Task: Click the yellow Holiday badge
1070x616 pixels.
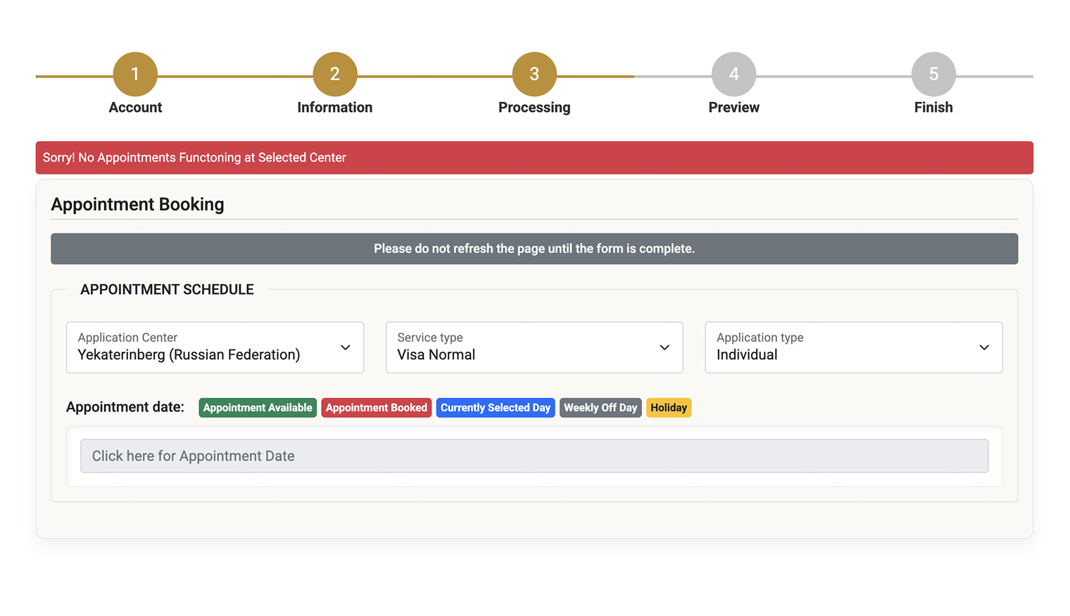Action: tap(669, 408)
